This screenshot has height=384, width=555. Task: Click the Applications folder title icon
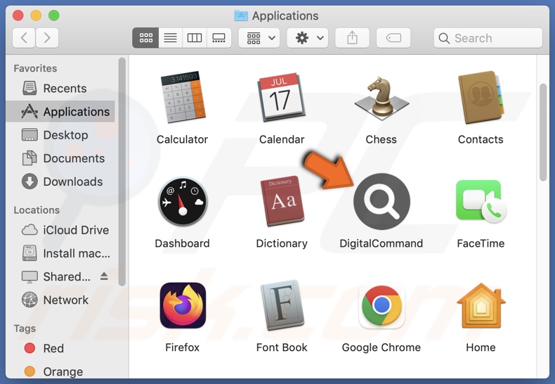(x=241, y=15)
